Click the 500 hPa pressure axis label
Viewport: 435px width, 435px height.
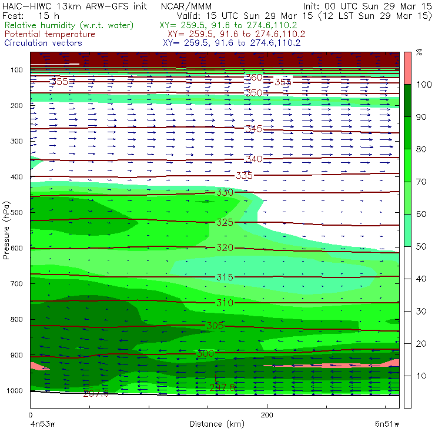click(16, 213)
